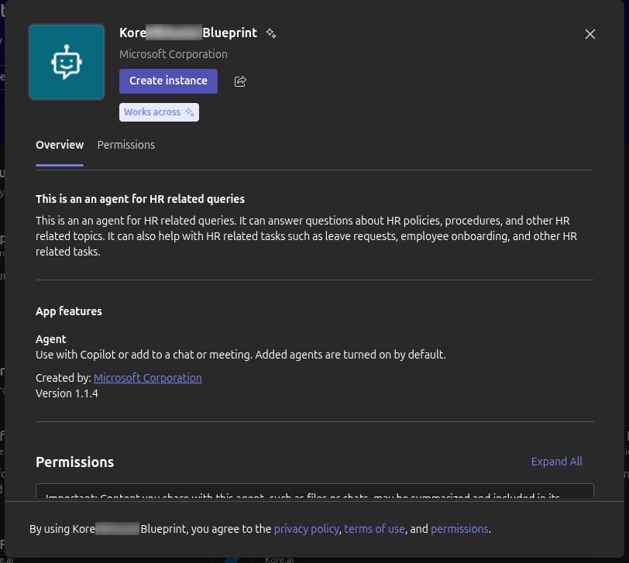Screen dimensions: 629x563
Task: Switch to the Permissions tab
Action: (126, 145)
